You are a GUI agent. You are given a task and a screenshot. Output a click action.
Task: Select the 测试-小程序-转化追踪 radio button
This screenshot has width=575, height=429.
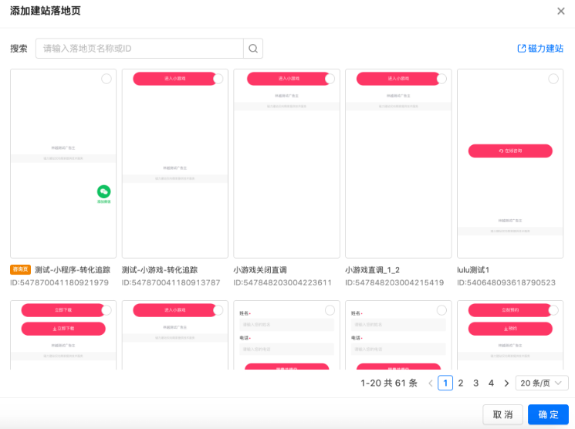point(107,79)
